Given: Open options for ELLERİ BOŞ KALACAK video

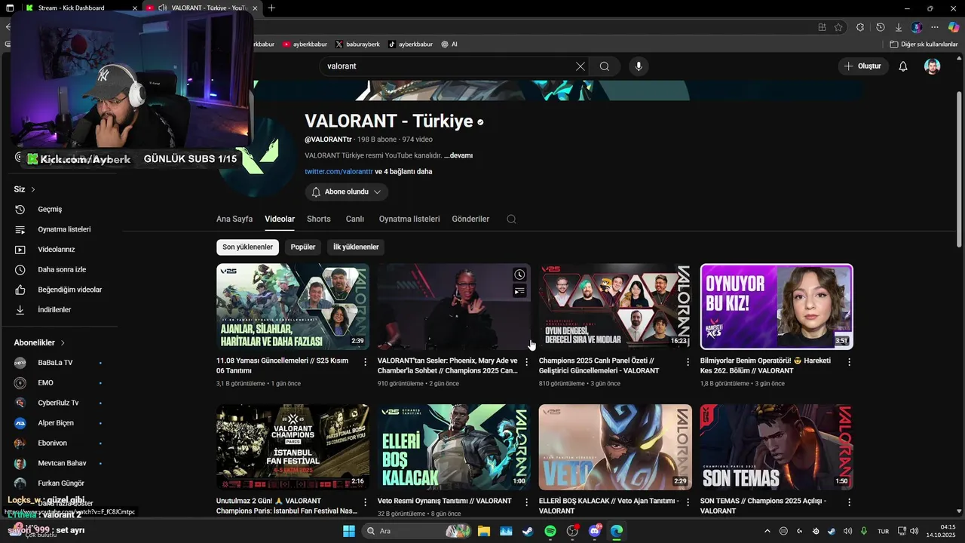Looking at the screenshot, I should tap(688, 502).
